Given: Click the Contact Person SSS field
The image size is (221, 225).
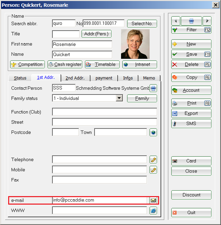Looking at the screenshot, I should (x=64, y=88).
